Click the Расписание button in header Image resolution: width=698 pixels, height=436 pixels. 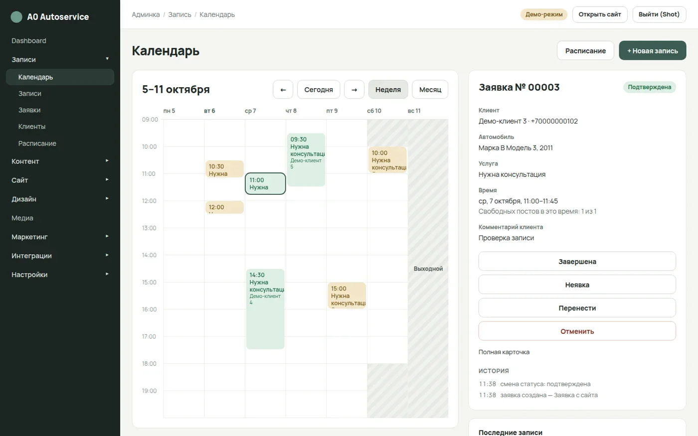click(x=585, y=51)
